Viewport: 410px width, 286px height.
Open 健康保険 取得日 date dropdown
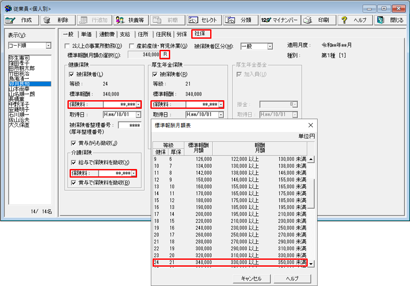pos(138,115)
